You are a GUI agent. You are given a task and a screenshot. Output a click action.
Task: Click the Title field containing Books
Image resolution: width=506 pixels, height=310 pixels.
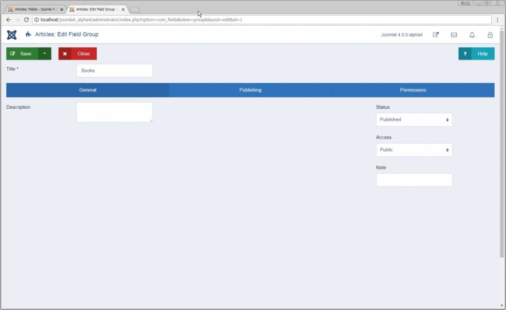(x=114, y=70)
